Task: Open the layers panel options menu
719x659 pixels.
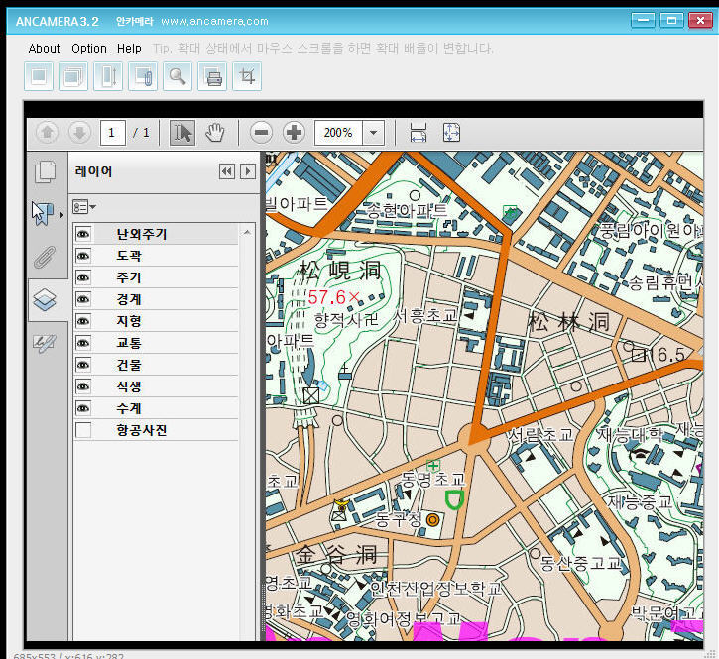Action: 84,207
